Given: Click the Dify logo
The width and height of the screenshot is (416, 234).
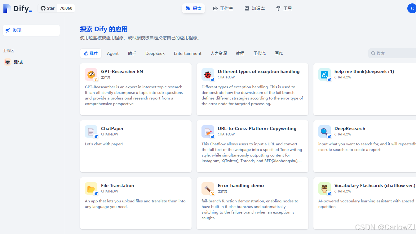Looking at the screenshot, I should tap(17, 8).
